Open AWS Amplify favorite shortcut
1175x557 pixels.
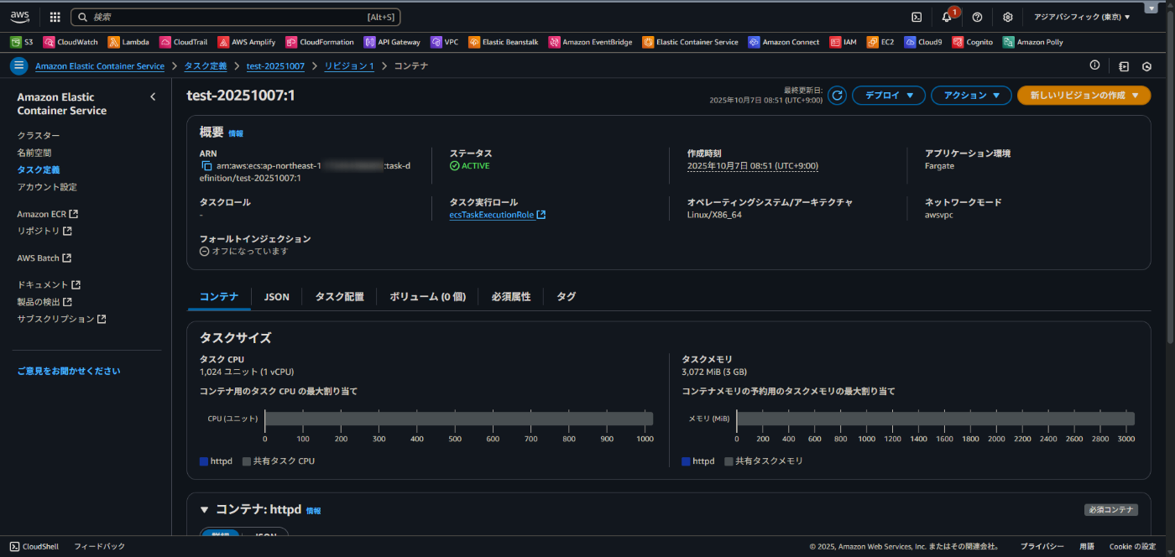tap(247, 42)
